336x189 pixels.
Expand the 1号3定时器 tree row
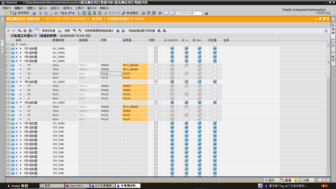click(21, 57)
